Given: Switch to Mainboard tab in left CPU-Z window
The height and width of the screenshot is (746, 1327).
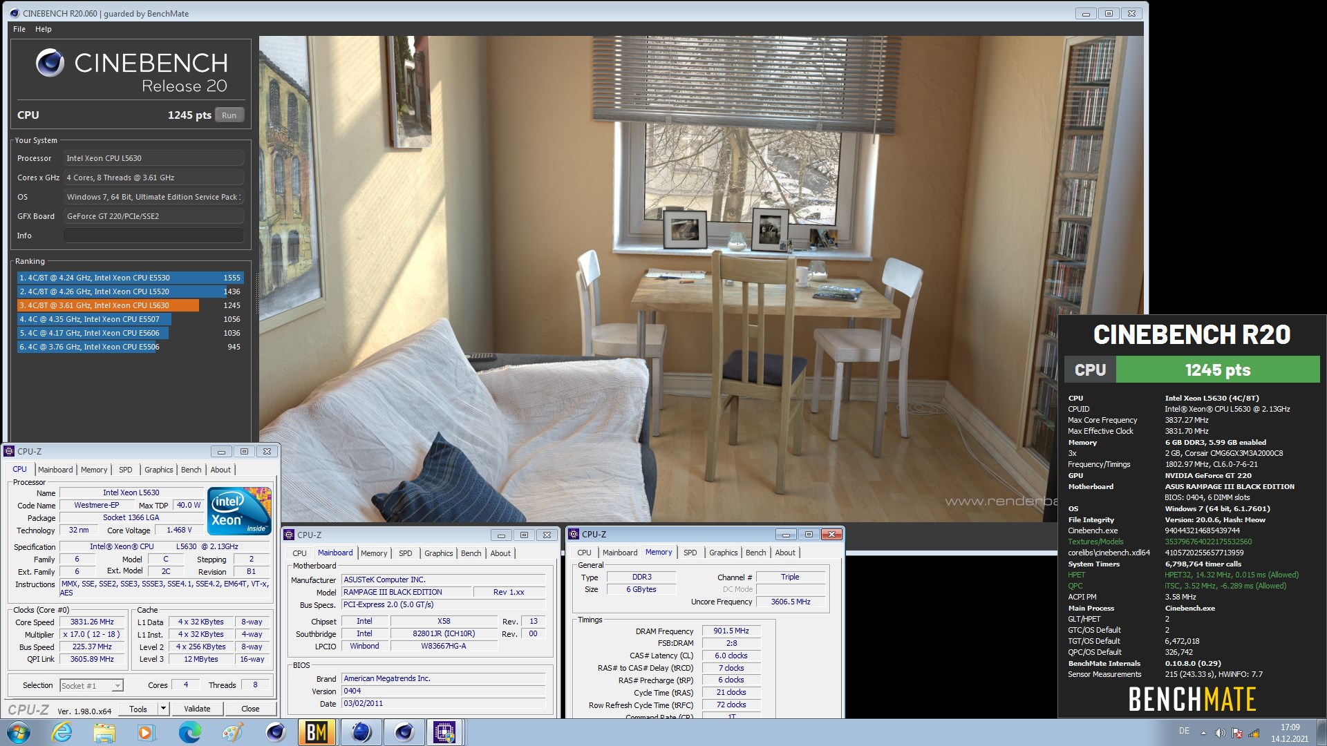Looking at the screenshot, I should click(55, 470).
